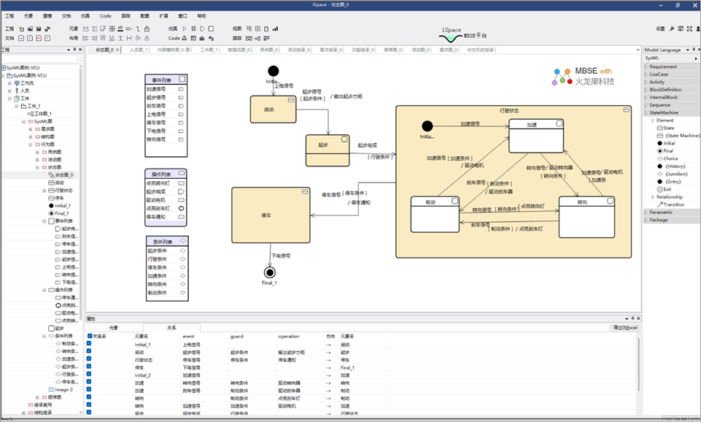Click the lock icon in 元素 toolbar row
Image resolution: width=701 pixels, height=422 pixels.
point(147,28)
